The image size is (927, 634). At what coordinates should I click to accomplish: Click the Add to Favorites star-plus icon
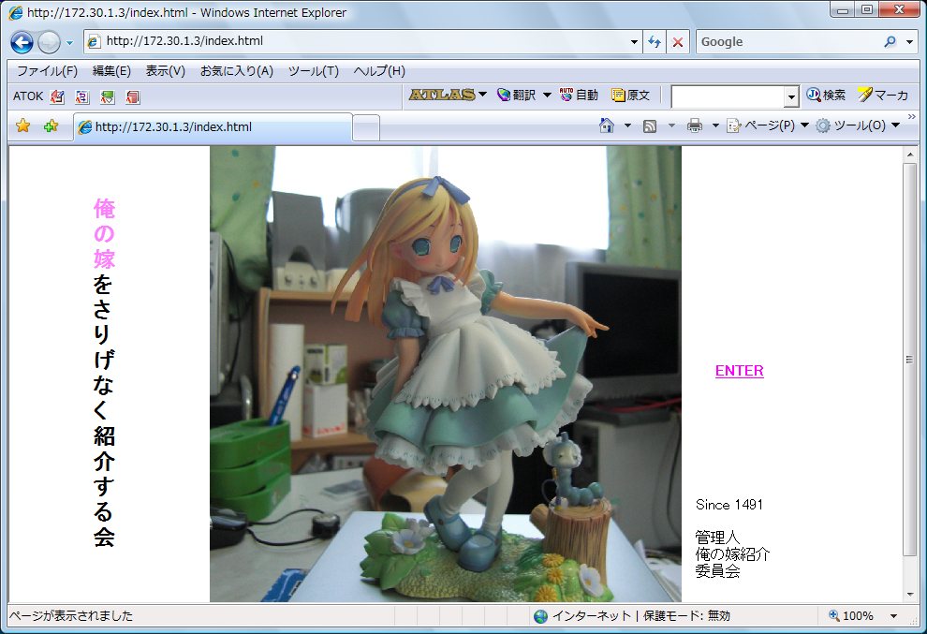tap(51, 126)
